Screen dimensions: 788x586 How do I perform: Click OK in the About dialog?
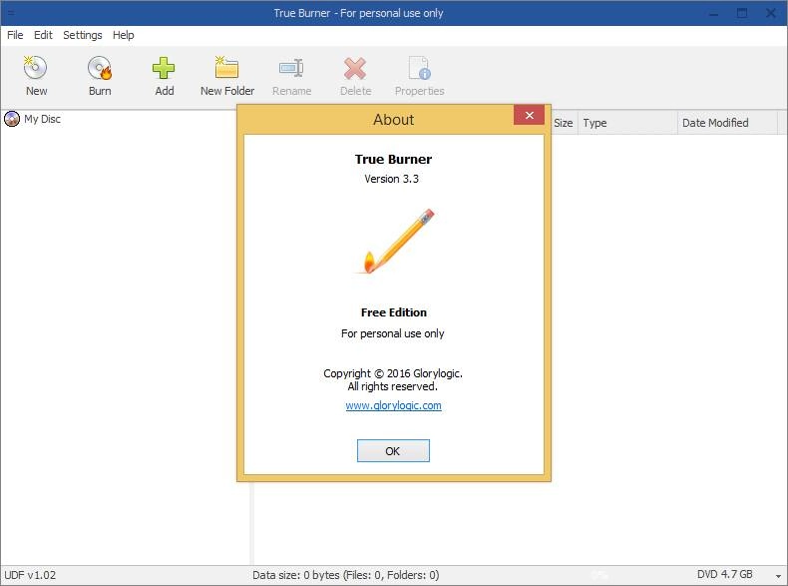coord(393,450)
